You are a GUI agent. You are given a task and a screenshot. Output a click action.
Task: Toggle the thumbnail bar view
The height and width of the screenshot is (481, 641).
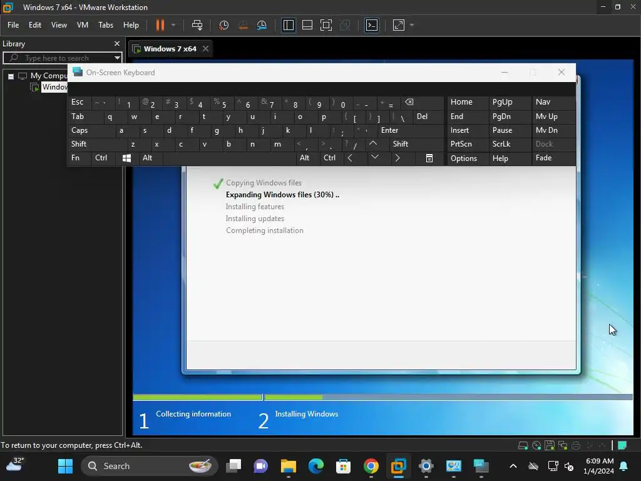click(x=307, y=25)
